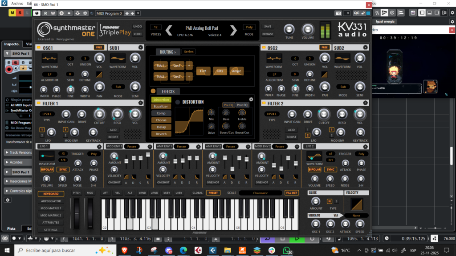Open MOD MATRIX 1 page
This screenshot has height=256, width=456.
click(x=51, y=208)
